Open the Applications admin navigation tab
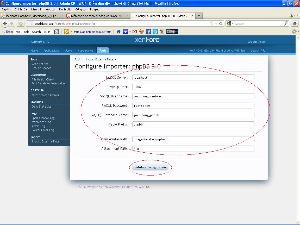The width and height of the screenshot is (300, 225). coord(51,51)
